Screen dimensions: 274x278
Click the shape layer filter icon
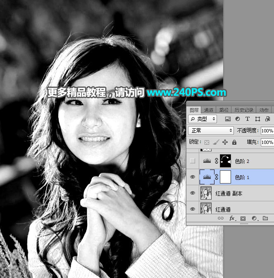257,119
